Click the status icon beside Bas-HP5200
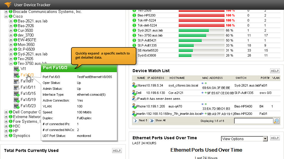Screen dimensions: 284x159 134,15
